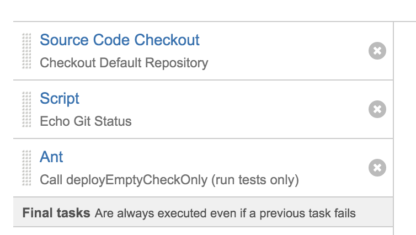Image resolution: width=416 pixels, height=235 pixels.
Task: Click the empty panel right of task list
Action: click(404, 121)
